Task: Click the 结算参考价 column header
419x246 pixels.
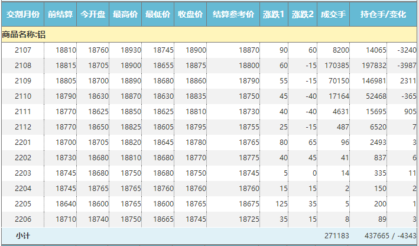Action: (233, 14)
